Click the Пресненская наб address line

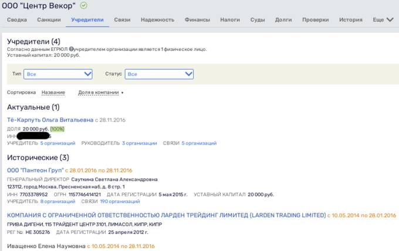pyautogui.click(x=66, y=187)
